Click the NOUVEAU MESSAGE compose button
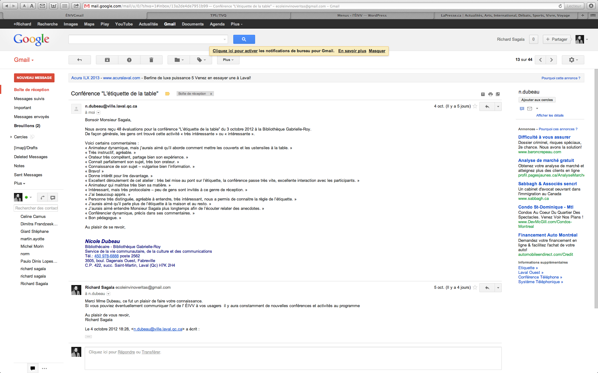The image size is (598, 373). pos(34,78)
